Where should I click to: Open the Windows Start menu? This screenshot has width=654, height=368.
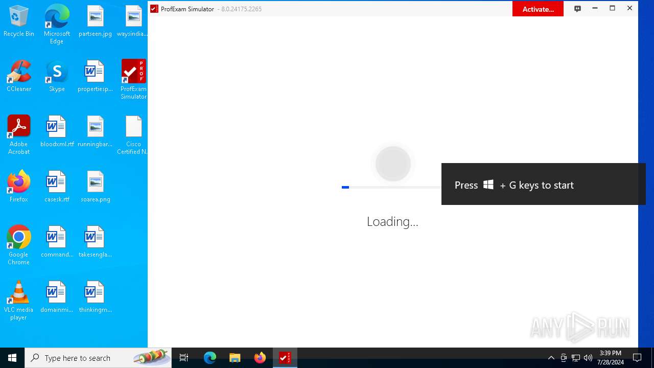pyautogui.click(x=12, y=358)
